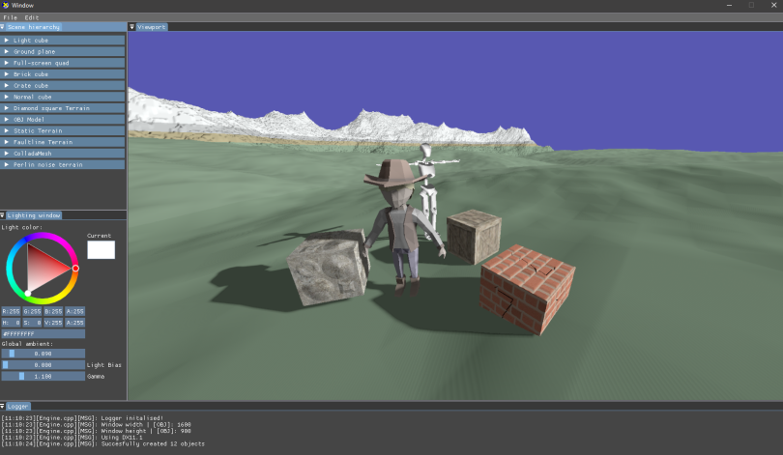Collapse the Viewport panel triangle
The height and width of the screenshot is (455, 783).
click(132, 27)
